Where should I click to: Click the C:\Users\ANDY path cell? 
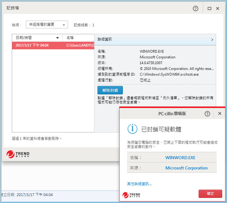(x=80, y=45)
